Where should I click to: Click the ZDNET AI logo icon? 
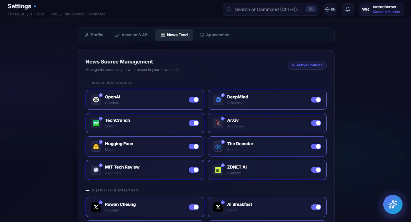pos(218,170)
